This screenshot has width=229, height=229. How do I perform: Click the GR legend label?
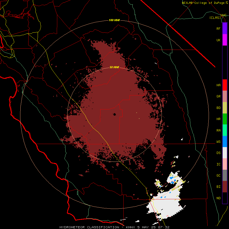coord(218,96)
